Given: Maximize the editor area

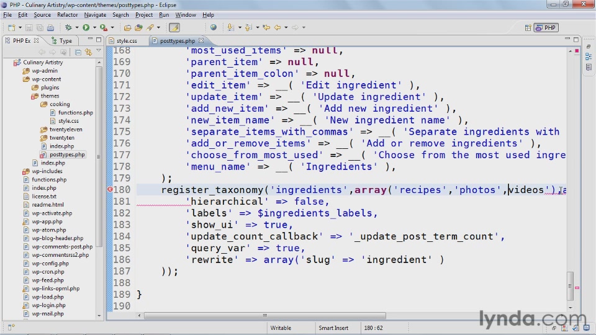Looking at the screenshot, I should (x=576, y=40).
